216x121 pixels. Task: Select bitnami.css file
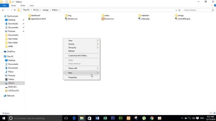point(71,19)
